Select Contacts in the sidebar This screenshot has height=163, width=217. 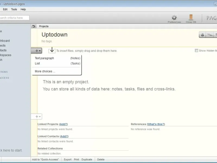3,50
